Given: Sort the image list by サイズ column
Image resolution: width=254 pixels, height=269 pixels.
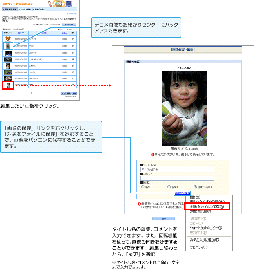Looking at the screenshot, I should pos(64,33).
